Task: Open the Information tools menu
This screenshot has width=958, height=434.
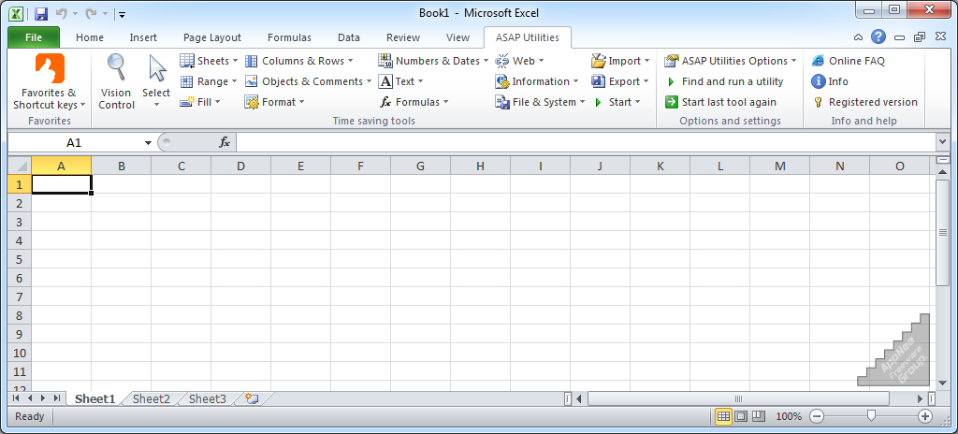Action: click(x=536, y=81)
